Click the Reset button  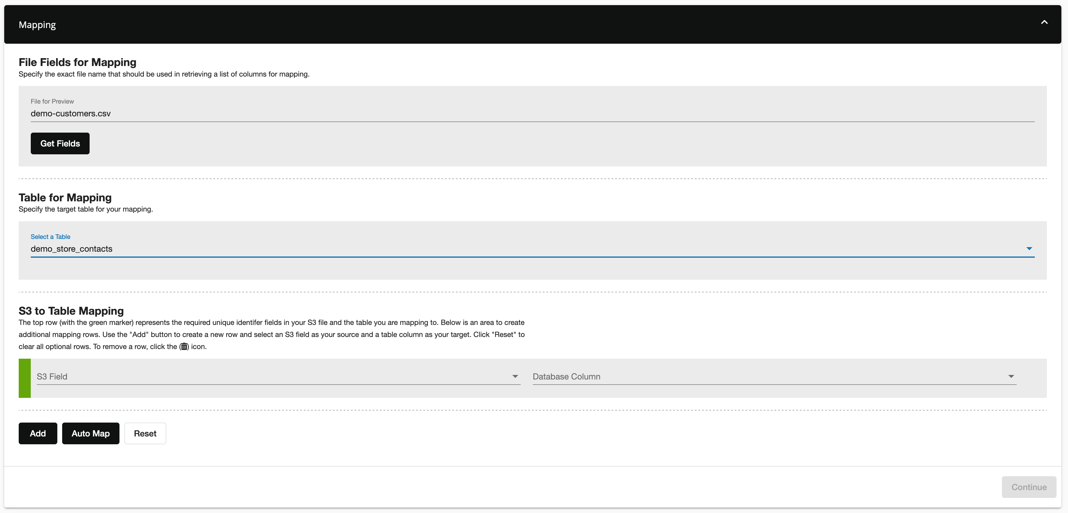(145, 433)
